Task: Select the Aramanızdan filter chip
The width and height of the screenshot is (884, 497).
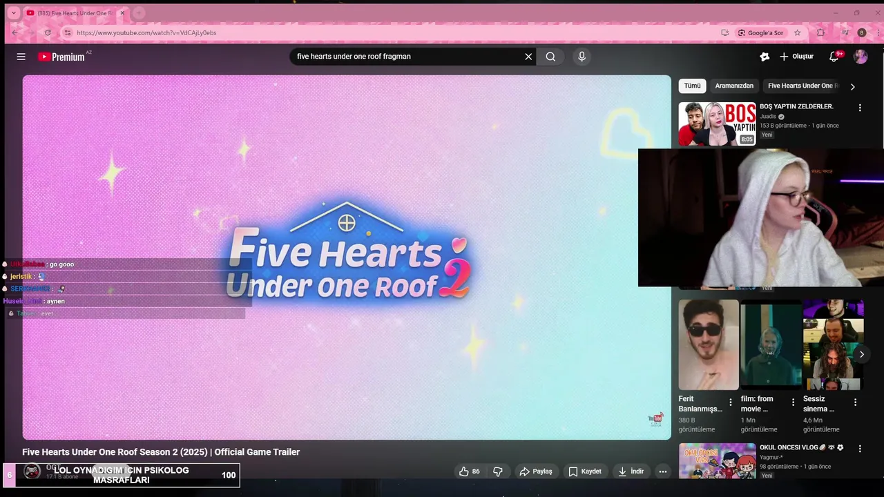Action: click(734, 86)
